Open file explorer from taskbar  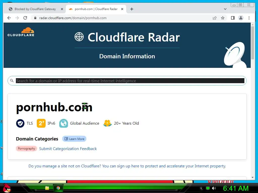click(47, 188)
